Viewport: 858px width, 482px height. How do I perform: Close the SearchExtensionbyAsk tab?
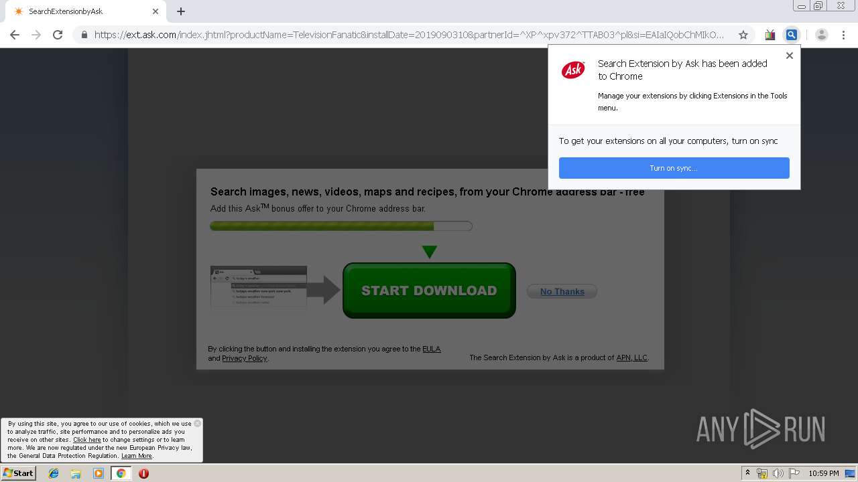(156, 11)
